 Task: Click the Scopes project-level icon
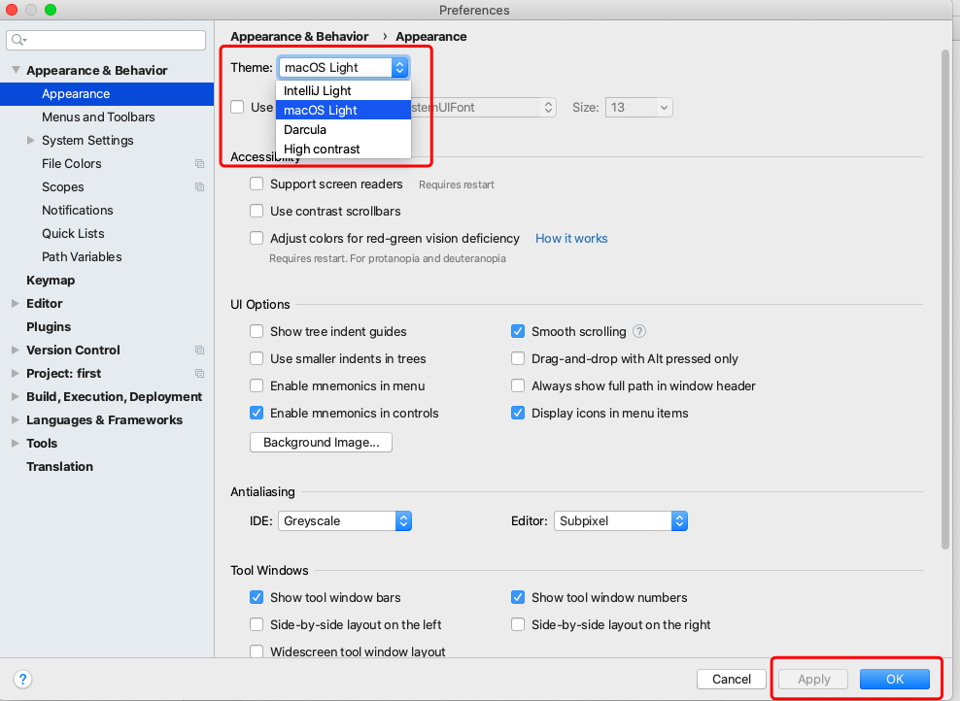click(199, 186)
